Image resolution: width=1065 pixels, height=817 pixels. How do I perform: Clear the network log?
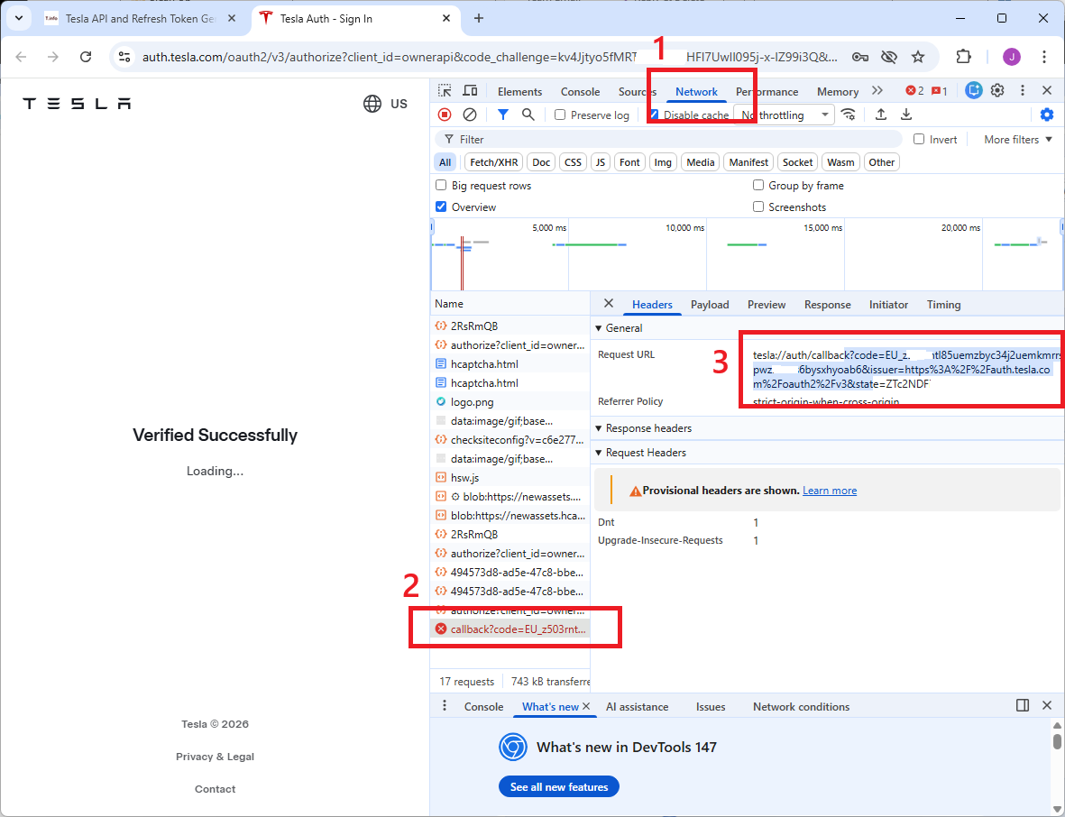[x=469, y=115]
